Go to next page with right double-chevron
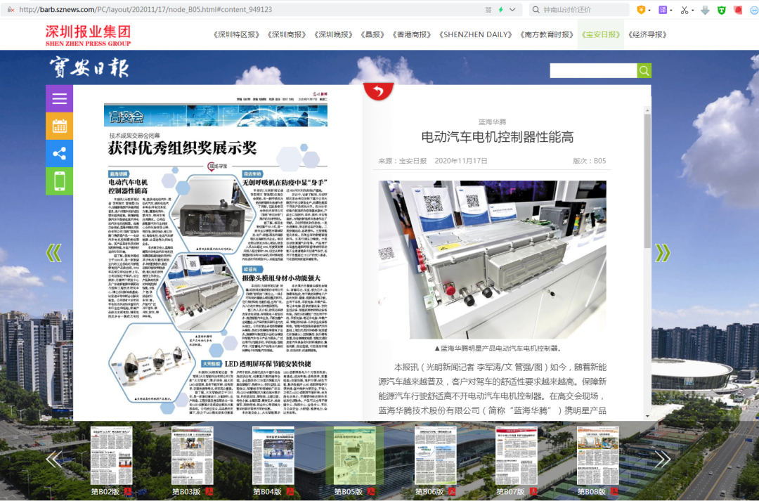 coord(663,253)
